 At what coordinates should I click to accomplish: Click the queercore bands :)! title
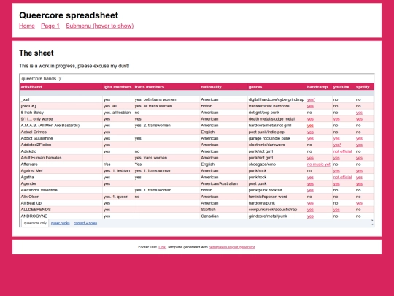point(42,78)
